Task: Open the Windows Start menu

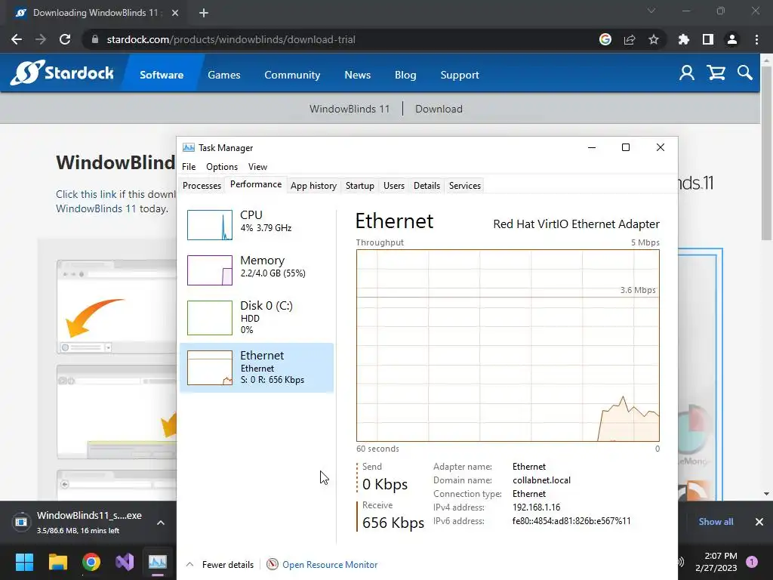Action: click(x=24, y=562)
